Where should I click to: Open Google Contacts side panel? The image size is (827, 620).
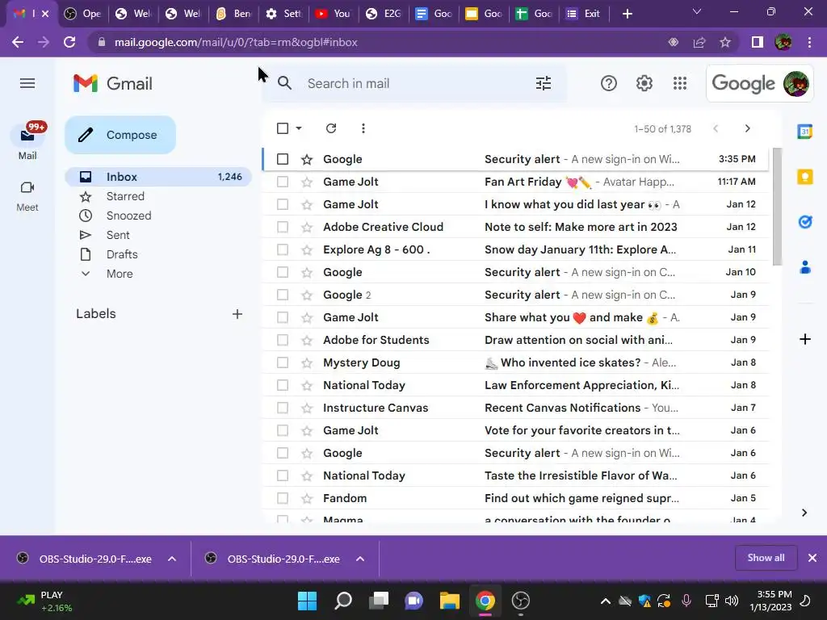pos(805,267)
